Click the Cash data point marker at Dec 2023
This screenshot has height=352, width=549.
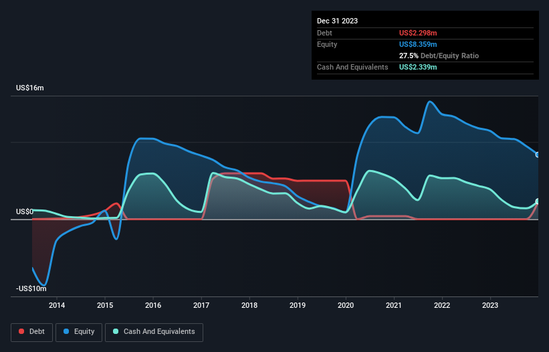click(x=538, y=201)
